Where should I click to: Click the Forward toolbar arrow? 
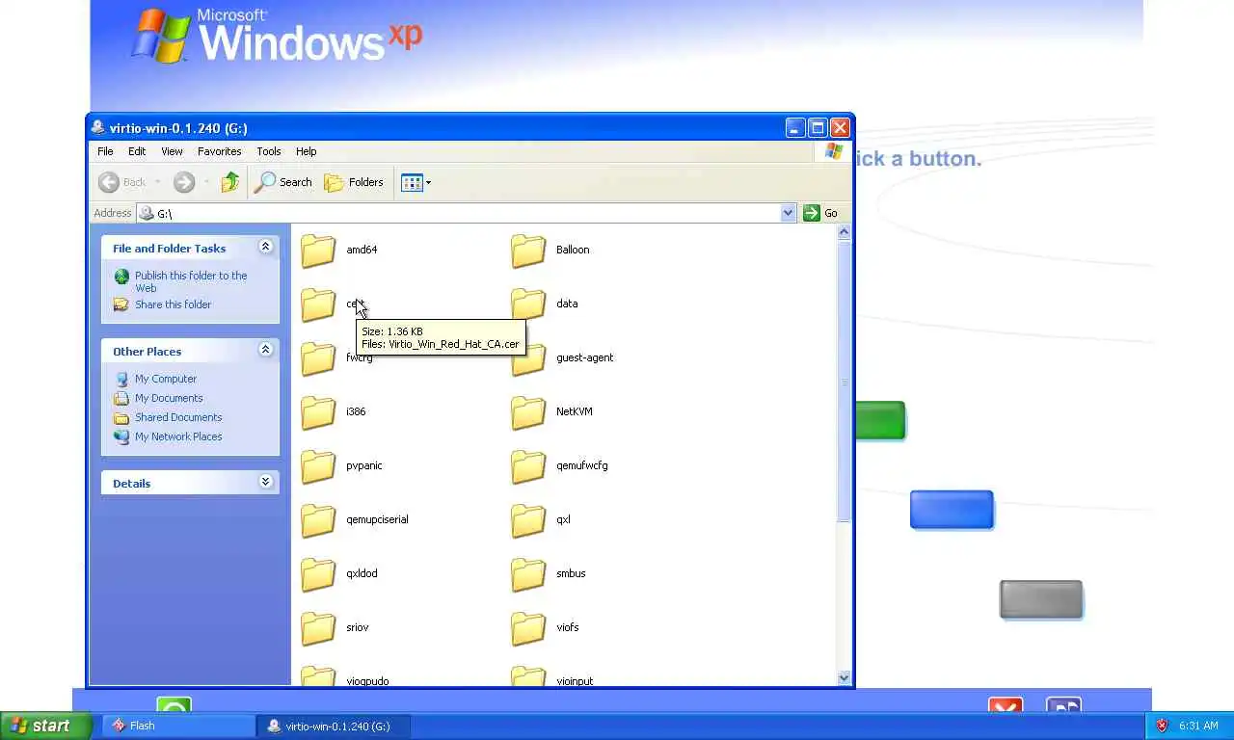[184, 182]
